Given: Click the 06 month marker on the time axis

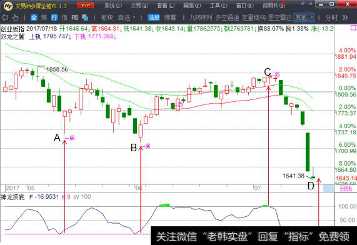Looking at the screenshot, I should click(139, 188).
